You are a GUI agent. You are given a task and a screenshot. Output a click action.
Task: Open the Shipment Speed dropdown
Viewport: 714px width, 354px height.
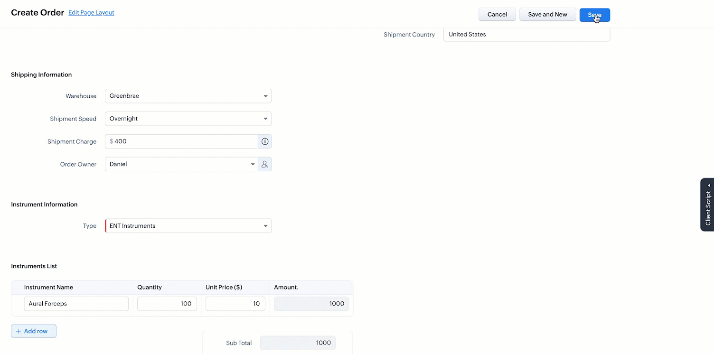(x=188, y=119)
